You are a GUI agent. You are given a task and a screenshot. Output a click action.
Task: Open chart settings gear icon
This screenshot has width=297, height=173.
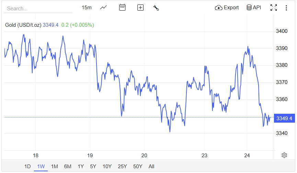click(284, 155)
